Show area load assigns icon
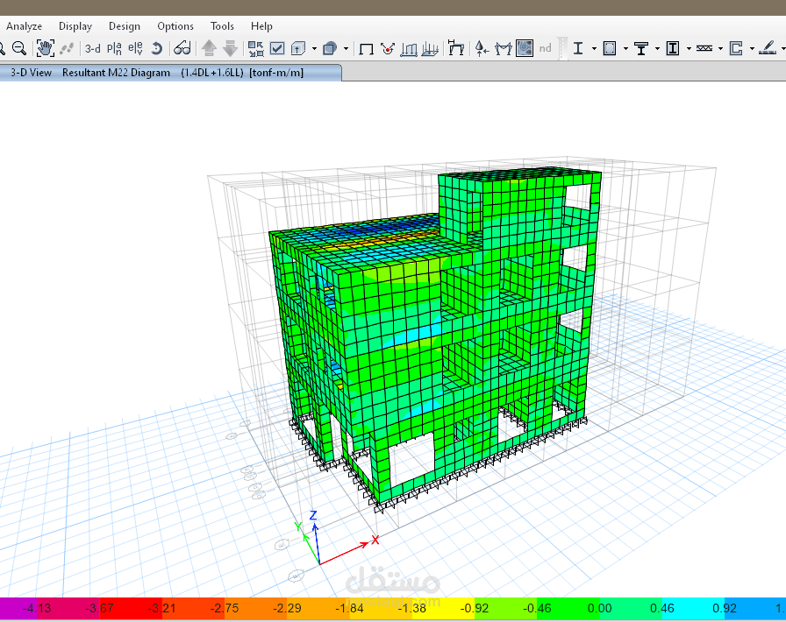Image resolution: width=786 pixels, height=622 pixels. tap(430, 48)
